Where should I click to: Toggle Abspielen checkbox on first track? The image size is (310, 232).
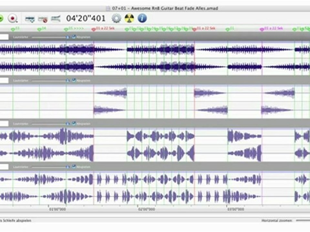(74, 37)
